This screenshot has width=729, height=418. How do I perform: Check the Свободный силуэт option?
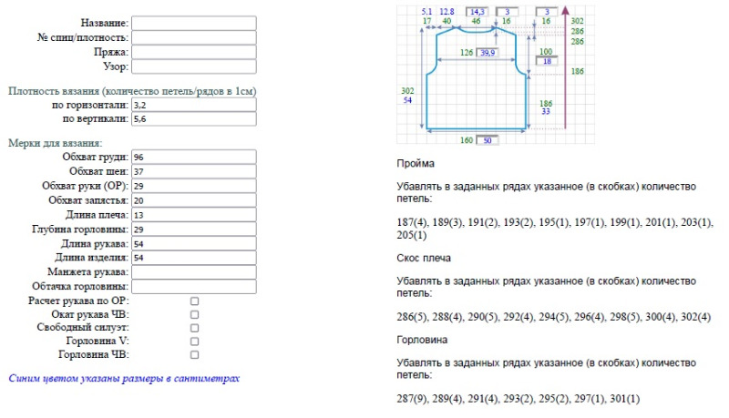click(x=194, y=328)
